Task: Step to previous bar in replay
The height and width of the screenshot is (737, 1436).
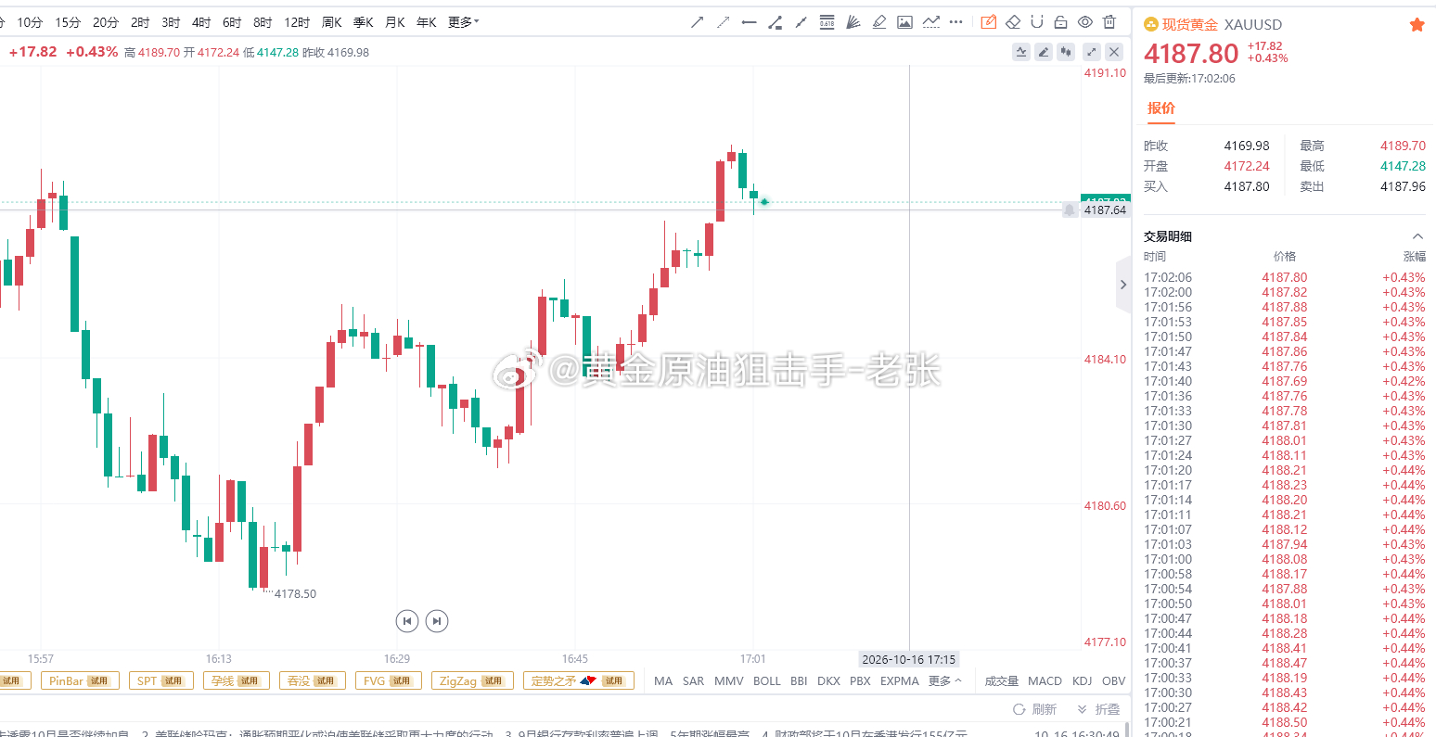Action: tap(406, 621)
